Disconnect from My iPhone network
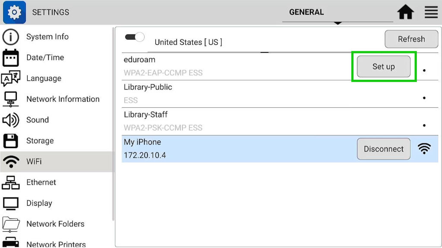 pyautogui.click(x=383, y=149)
